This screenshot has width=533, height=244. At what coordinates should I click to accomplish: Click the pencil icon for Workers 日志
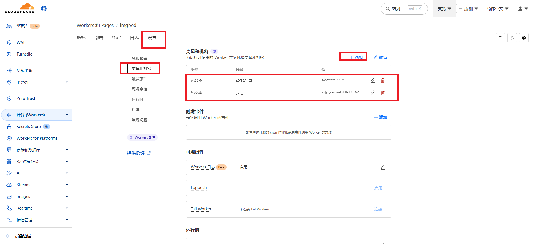click(383, 167)
